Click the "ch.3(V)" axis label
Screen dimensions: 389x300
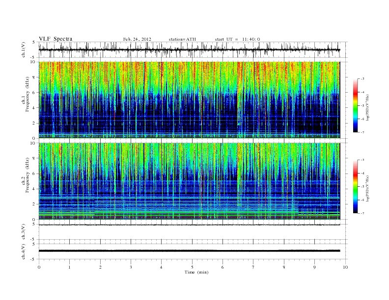(24, 232)
